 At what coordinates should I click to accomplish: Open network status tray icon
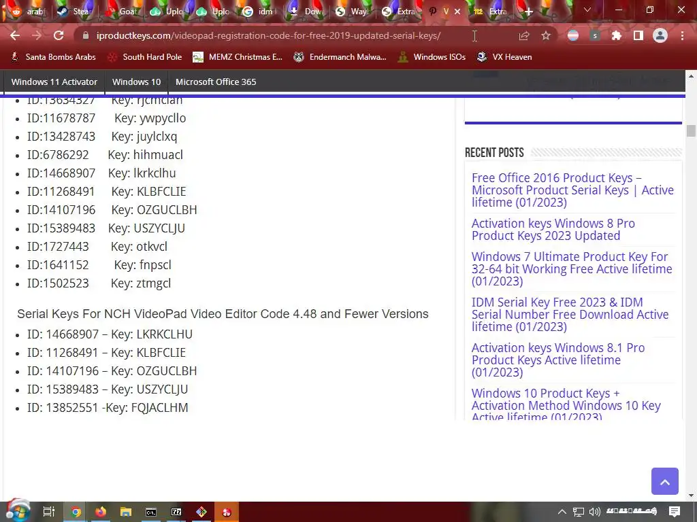coord(579,512)
